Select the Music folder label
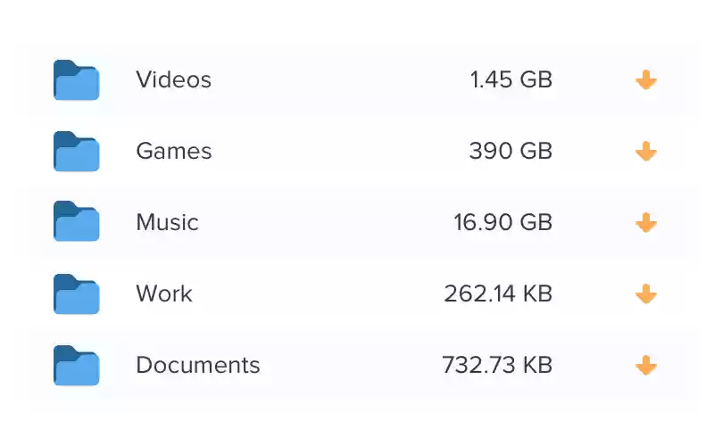This screenshot has width=714, height=446. click(167, 222)
